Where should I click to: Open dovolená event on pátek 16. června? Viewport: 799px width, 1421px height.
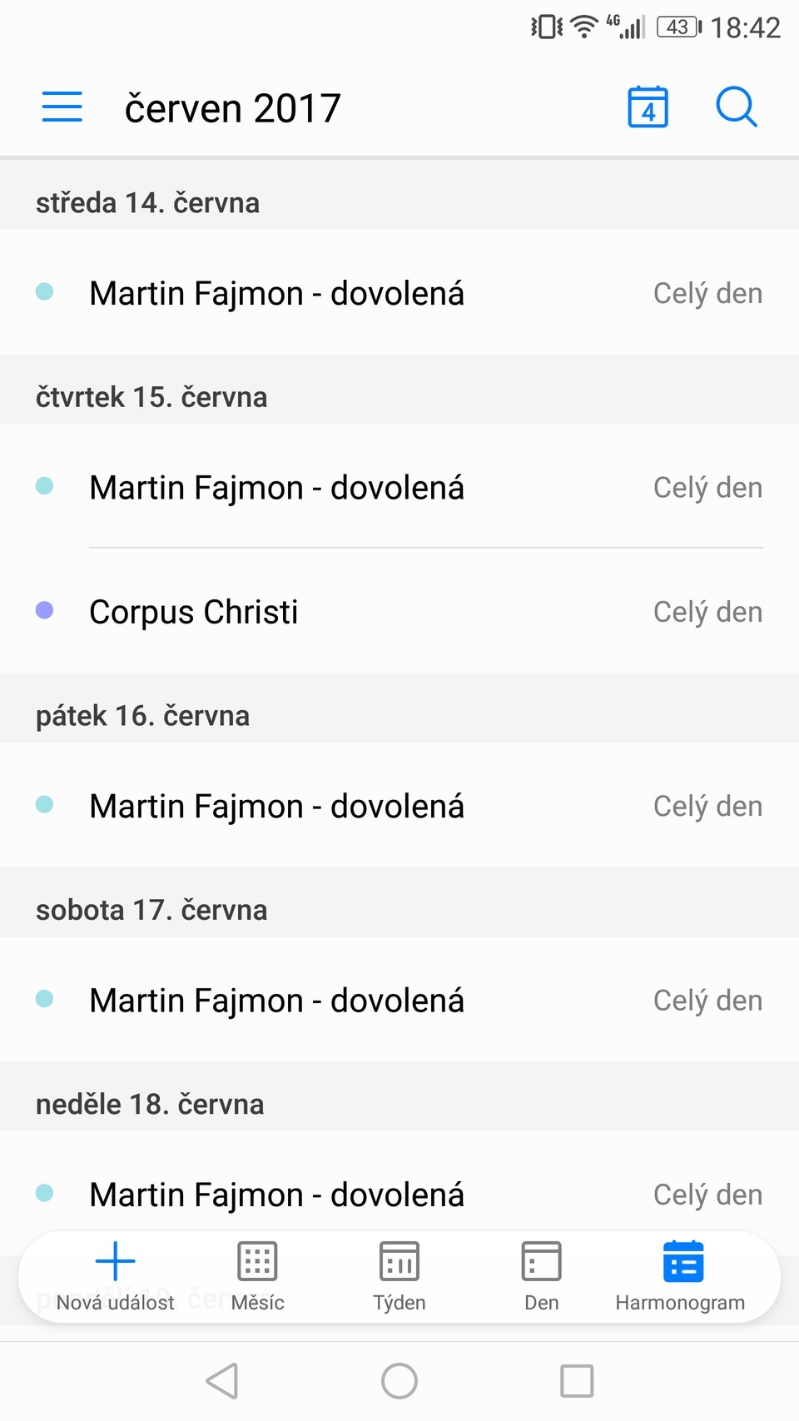coord(399,806)
